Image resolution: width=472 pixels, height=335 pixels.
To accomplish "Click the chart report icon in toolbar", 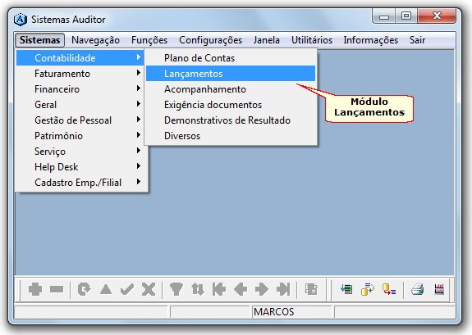I will pyautogui.click(x=439, y=289).
